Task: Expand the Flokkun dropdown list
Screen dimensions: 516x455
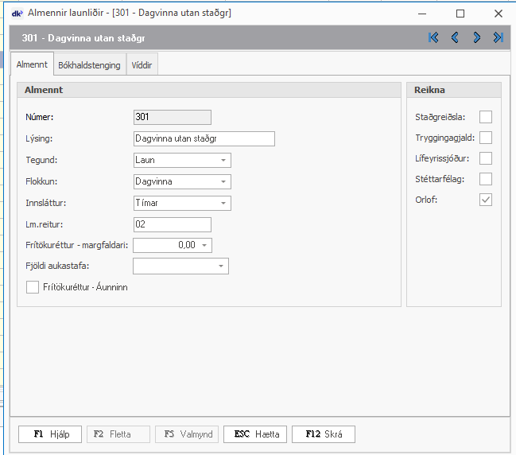Action: 223,181
